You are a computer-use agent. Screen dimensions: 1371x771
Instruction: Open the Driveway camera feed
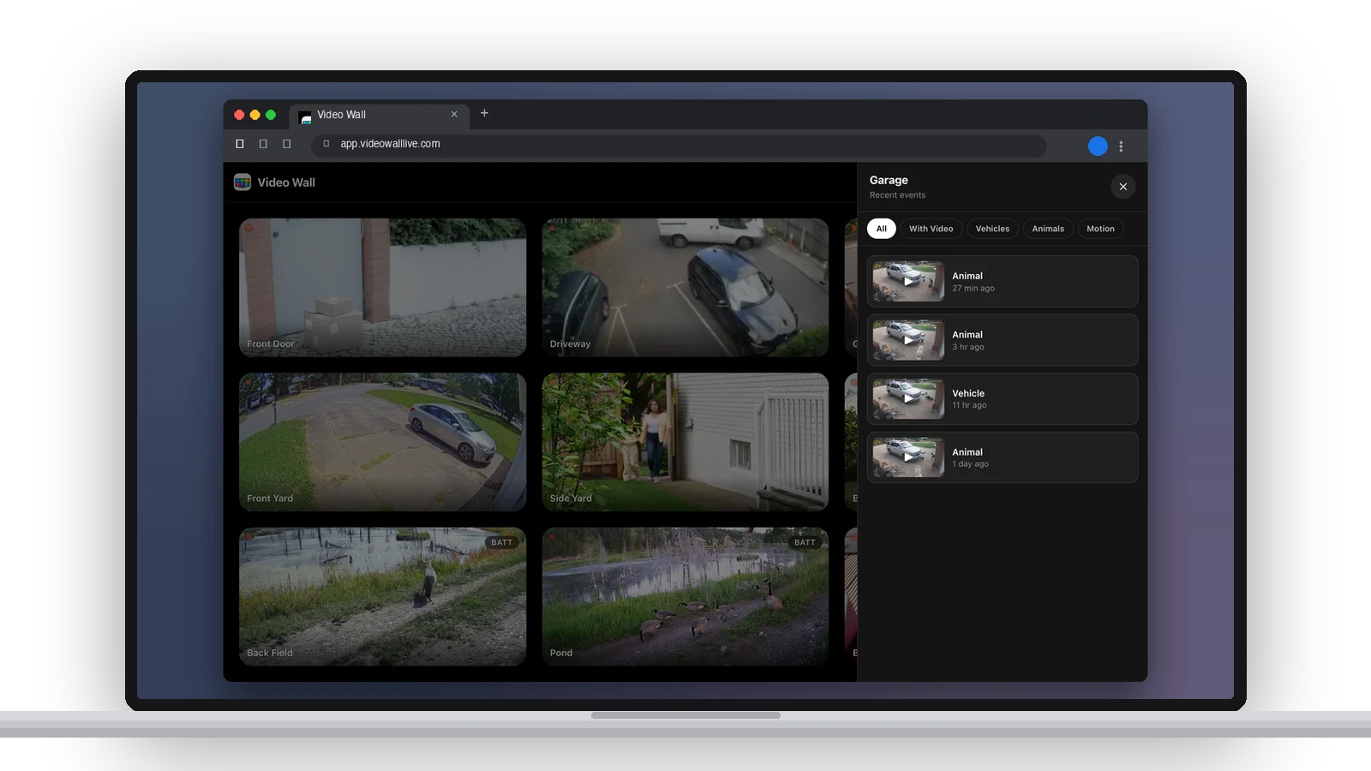pyautogui.click(x=685, y=287)
